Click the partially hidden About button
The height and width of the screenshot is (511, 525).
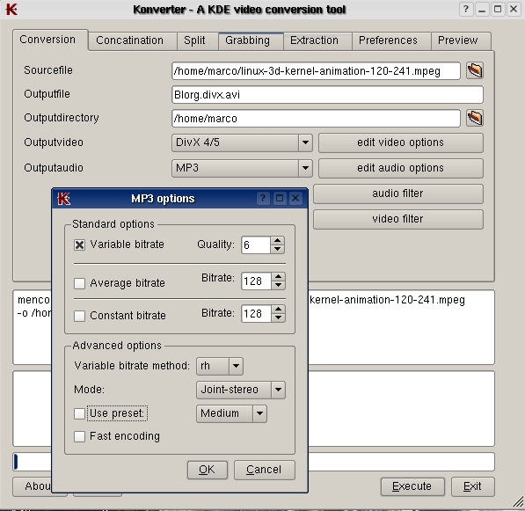click(33, 486)
